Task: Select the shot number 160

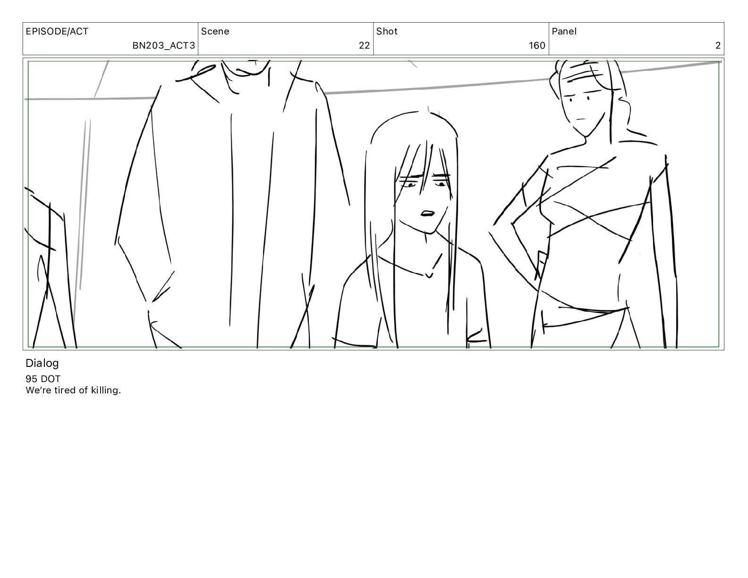Action: (537, 46)
